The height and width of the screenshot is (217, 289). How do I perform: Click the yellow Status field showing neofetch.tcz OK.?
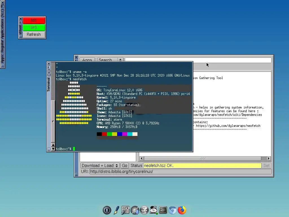coord(202,166)
